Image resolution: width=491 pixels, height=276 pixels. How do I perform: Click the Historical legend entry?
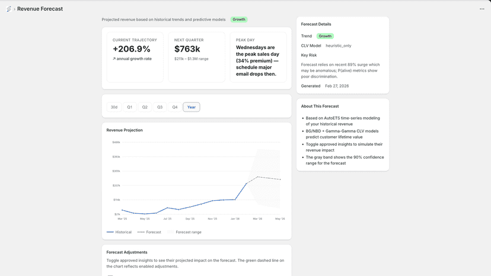pyautogui.click(x=119, y=232)
